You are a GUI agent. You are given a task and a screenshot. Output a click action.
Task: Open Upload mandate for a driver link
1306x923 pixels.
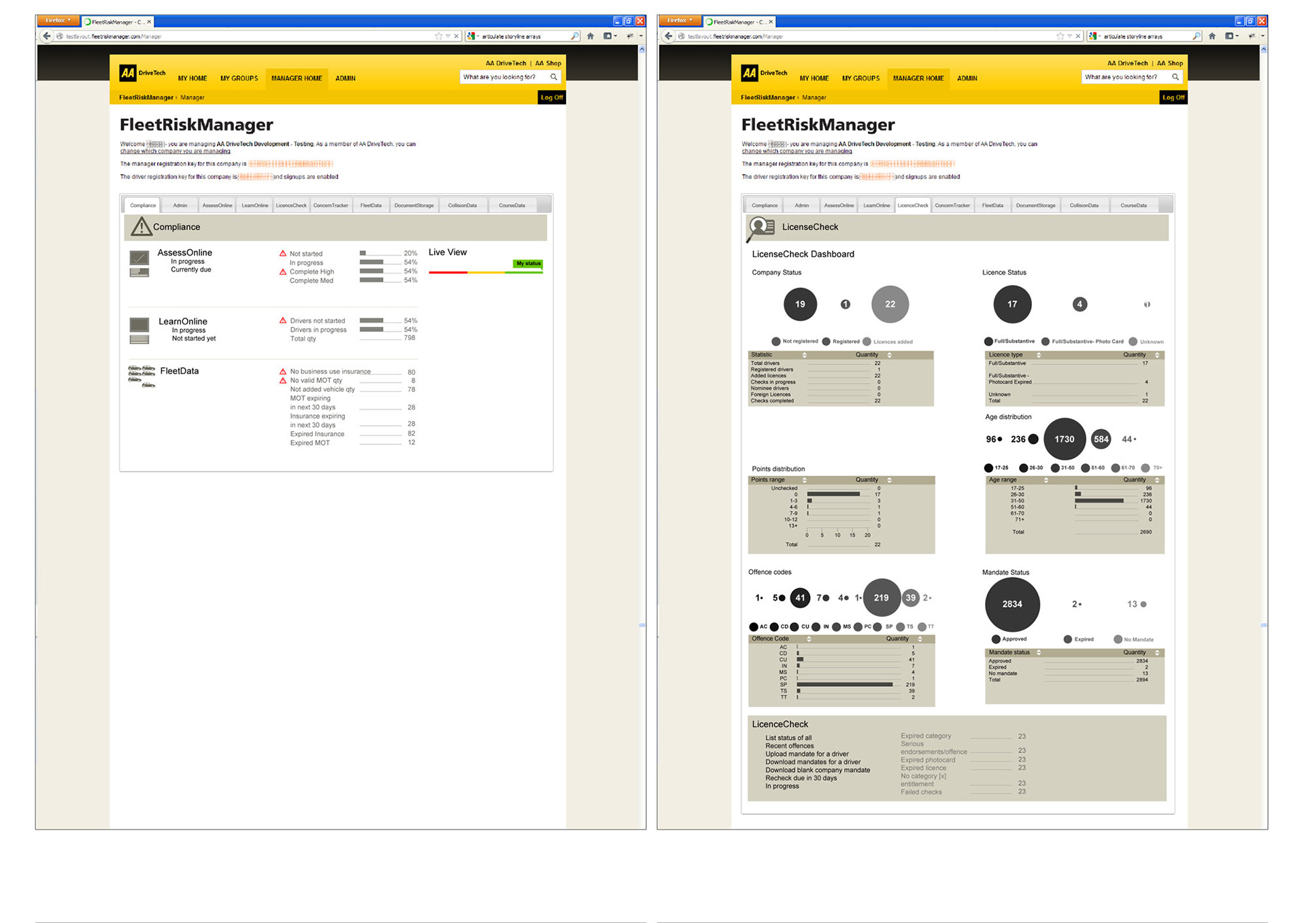point(807,754)
